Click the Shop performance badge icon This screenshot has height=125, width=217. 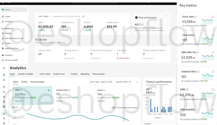point(136,18)
